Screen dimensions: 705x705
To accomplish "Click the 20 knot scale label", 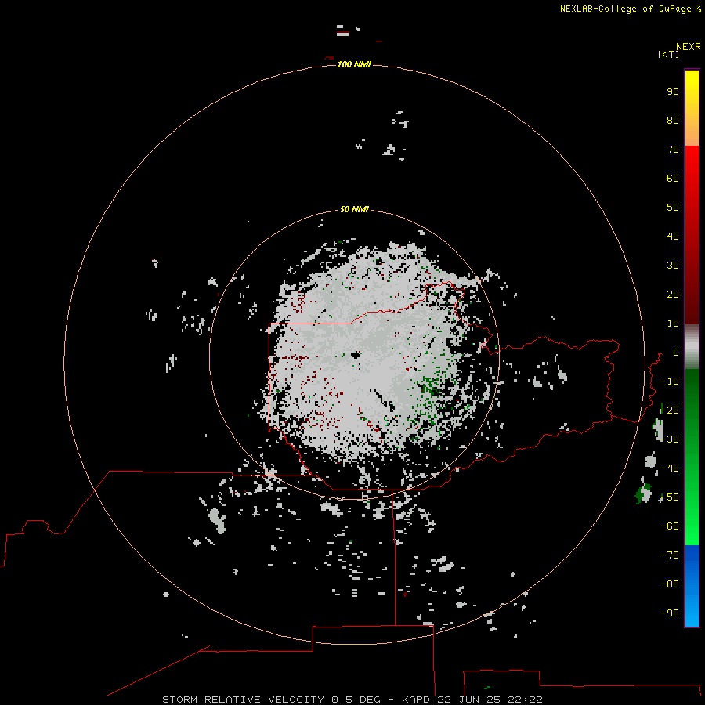I will (673, 294).
